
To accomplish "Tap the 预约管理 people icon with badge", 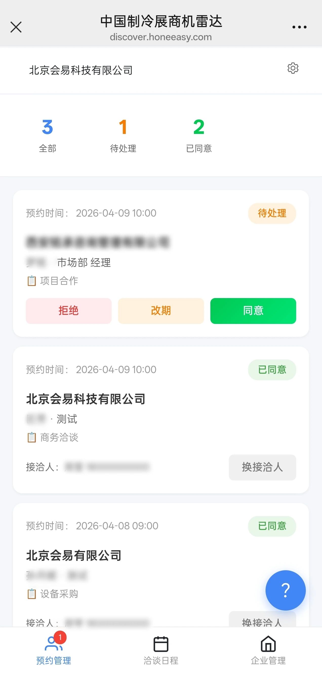I will (54, 644).
